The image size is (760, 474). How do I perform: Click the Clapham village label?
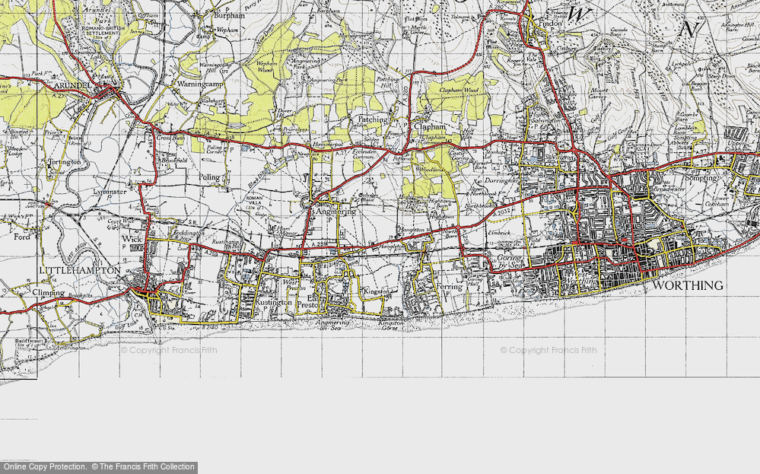tap(429, 126)
